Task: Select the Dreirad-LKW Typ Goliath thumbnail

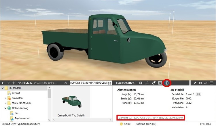Action: 71,102
